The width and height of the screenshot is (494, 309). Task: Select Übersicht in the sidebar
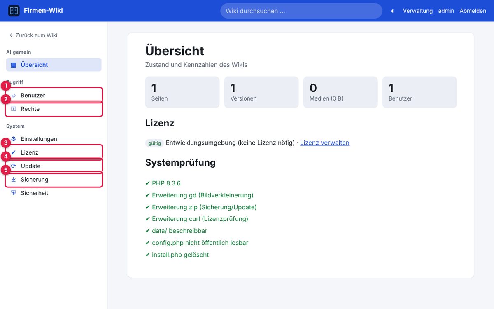click(x=54, y=65)
